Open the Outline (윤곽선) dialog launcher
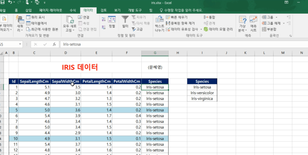 coord(290,36)
